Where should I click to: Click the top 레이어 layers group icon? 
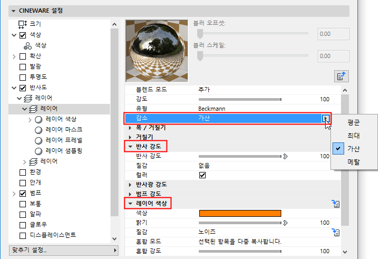(28, 98)
